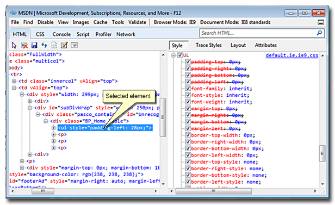The image size is (335, 205).
Task: Collapse the td vAlign top node
Action: pos(14,88)
